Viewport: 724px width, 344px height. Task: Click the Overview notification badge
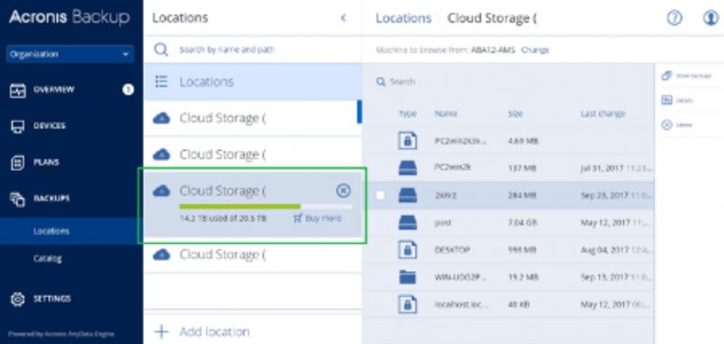pos(128,89)
